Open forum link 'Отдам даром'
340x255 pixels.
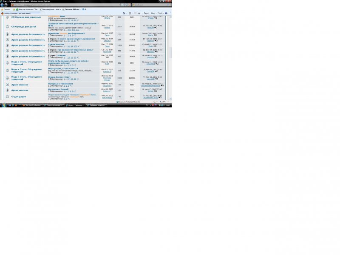18,97
